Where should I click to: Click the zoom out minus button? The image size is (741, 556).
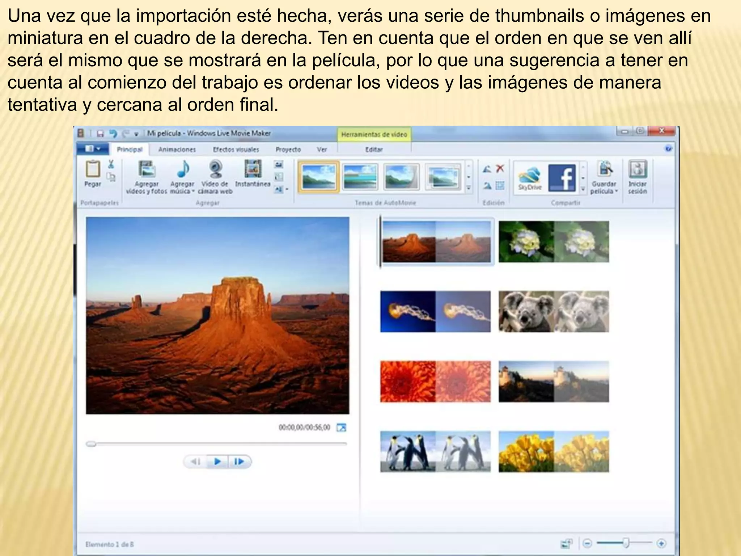[x=587, y=543]
